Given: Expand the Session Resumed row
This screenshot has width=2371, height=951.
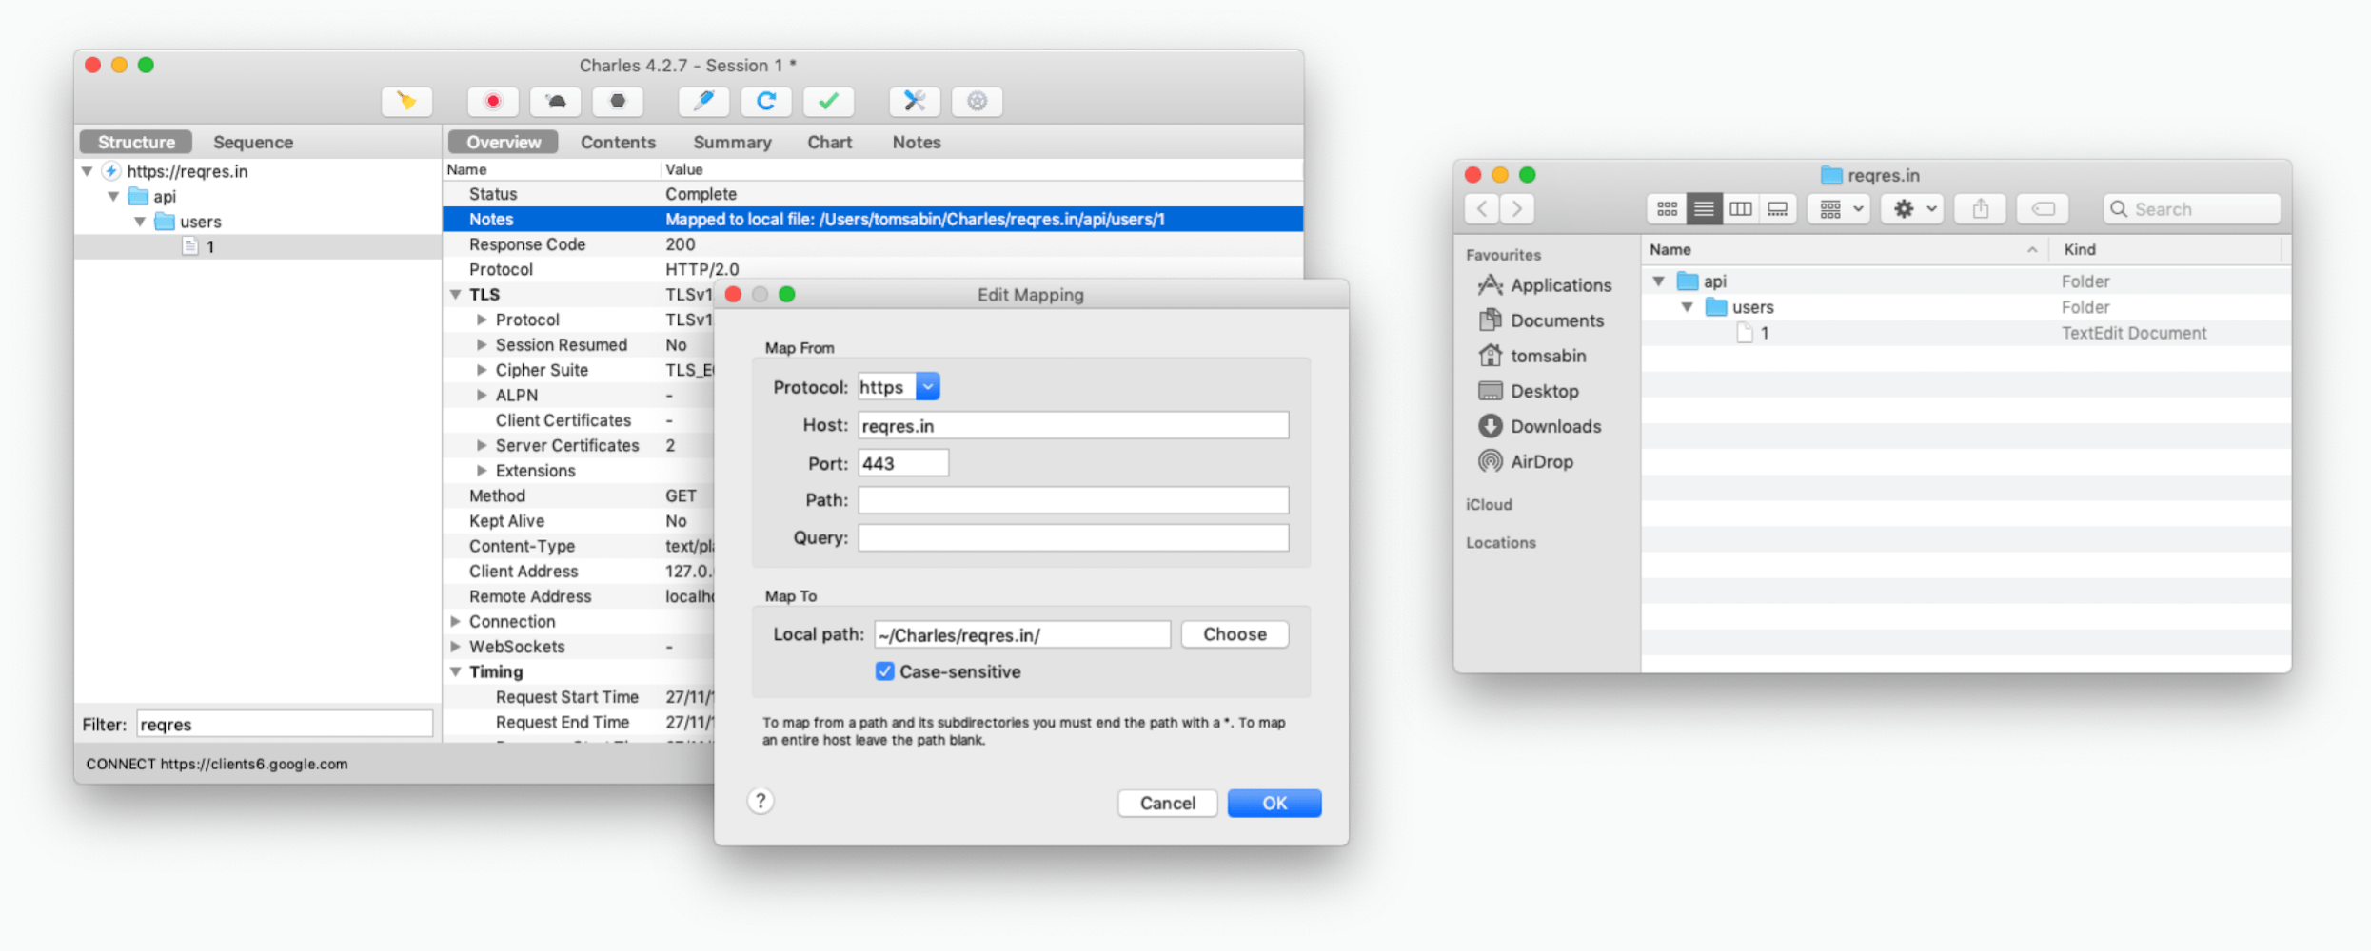Looking at the screenshot, I should point(482,345).
